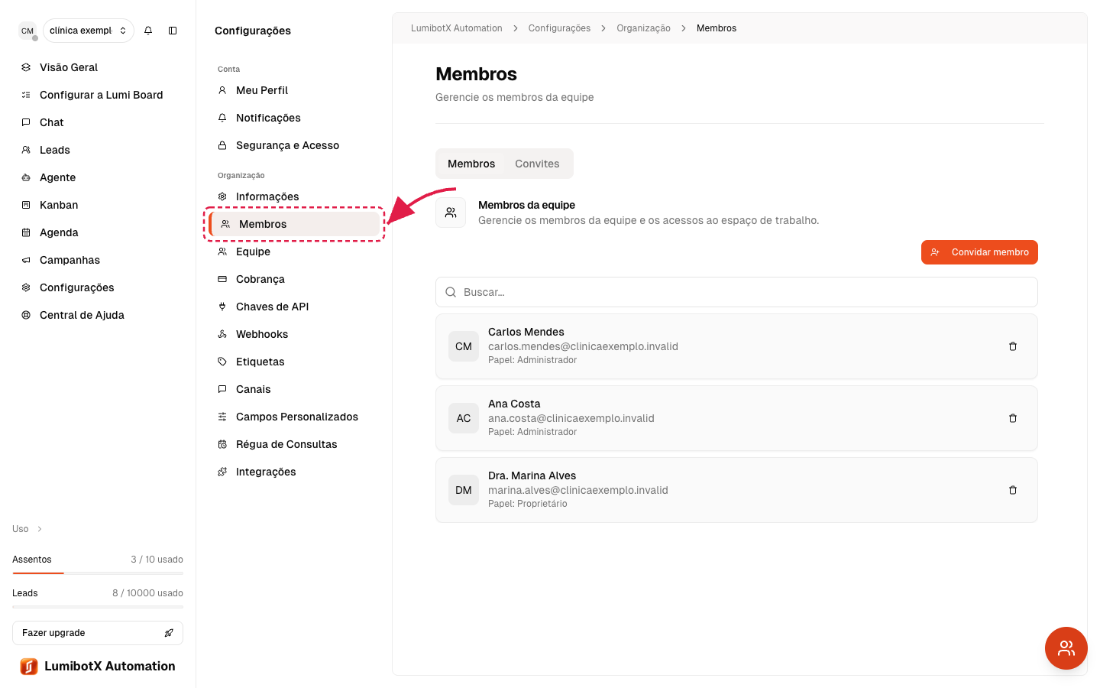Remove Dra. Marina Alves via trash icon
The width and height of the screenshot is (1100, 688).
[x=1013, y=490]
